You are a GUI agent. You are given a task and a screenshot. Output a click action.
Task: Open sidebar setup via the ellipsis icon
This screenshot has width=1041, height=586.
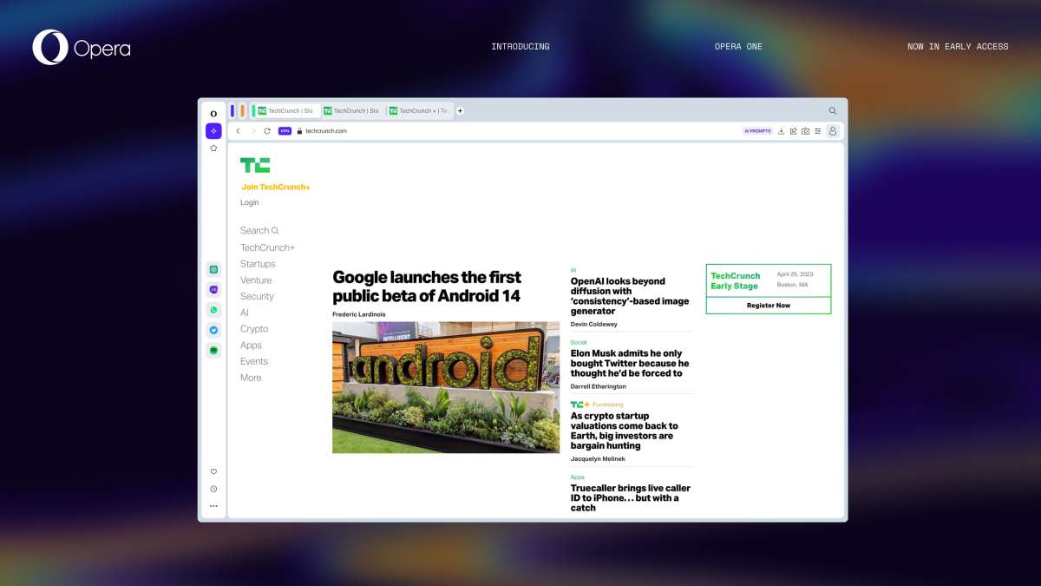pos(213,506)
